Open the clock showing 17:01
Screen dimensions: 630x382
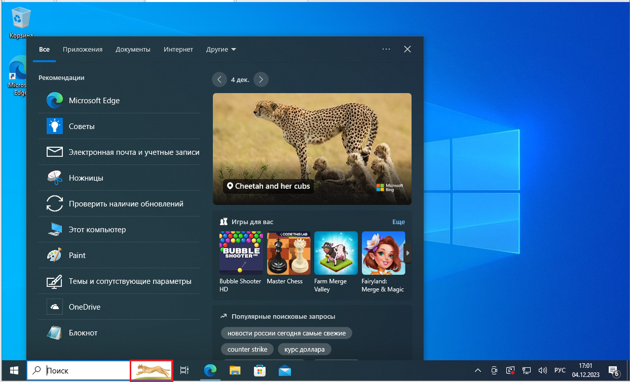tap(585, 370)
